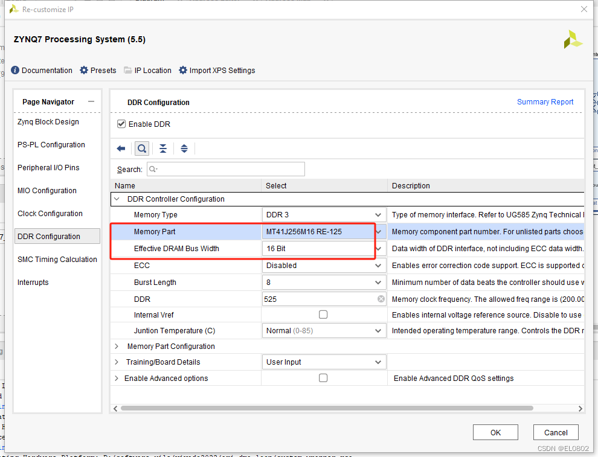Go to SMC Timing Calculation page
598x457 pixels.
pos(57,259)
